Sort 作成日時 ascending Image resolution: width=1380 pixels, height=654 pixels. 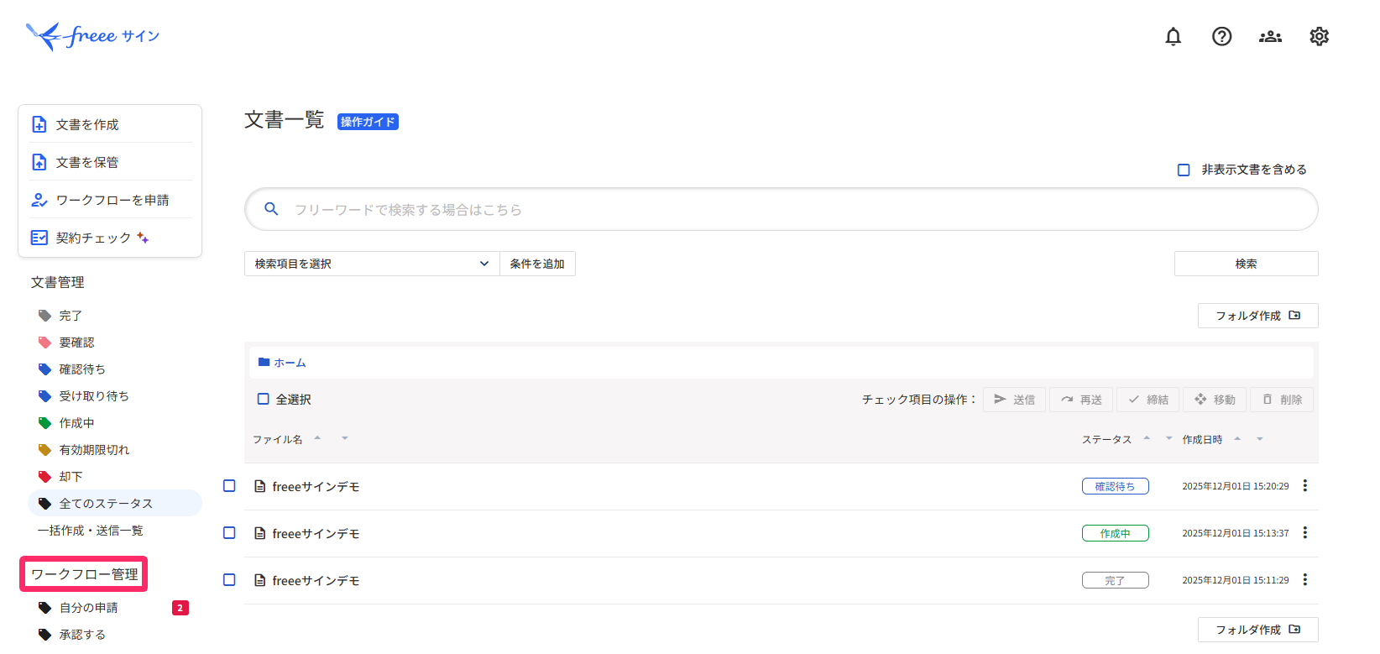point(1237,438)
